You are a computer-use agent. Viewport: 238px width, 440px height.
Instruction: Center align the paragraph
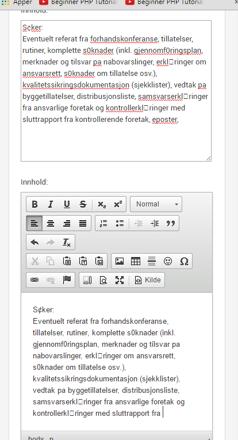pyautogui.click(x=51, y=223)
